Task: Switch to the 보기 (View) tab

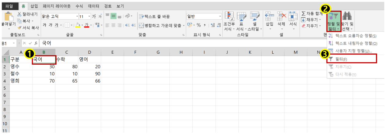Action: pyautogui.click(x=120, y=6)
